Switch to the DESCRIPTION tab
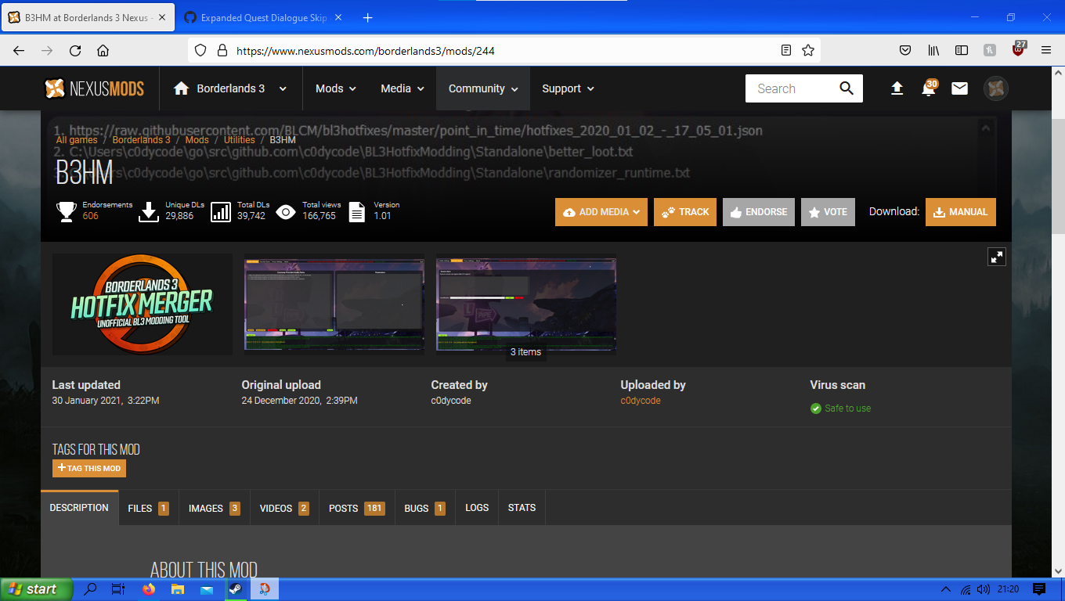The width and height of the screenshot is (1065, 601). (x=79, y=508)
